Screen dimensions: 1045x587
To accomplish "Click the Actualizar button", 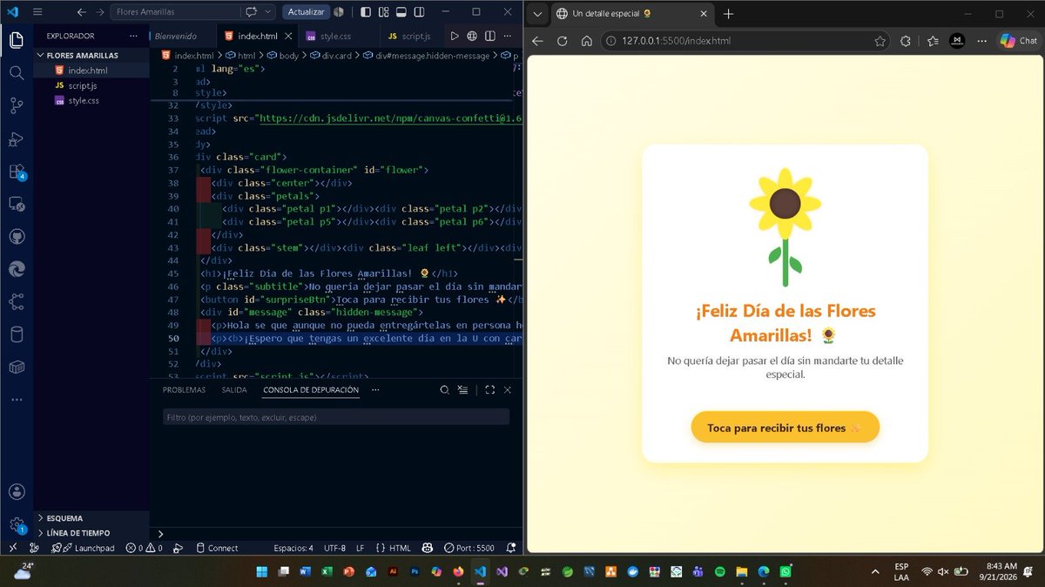I will pyautogui.click(x=306, y=12).
